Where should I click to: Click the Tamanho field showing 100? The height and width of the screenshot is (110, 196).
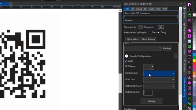[x=160, y=27]
